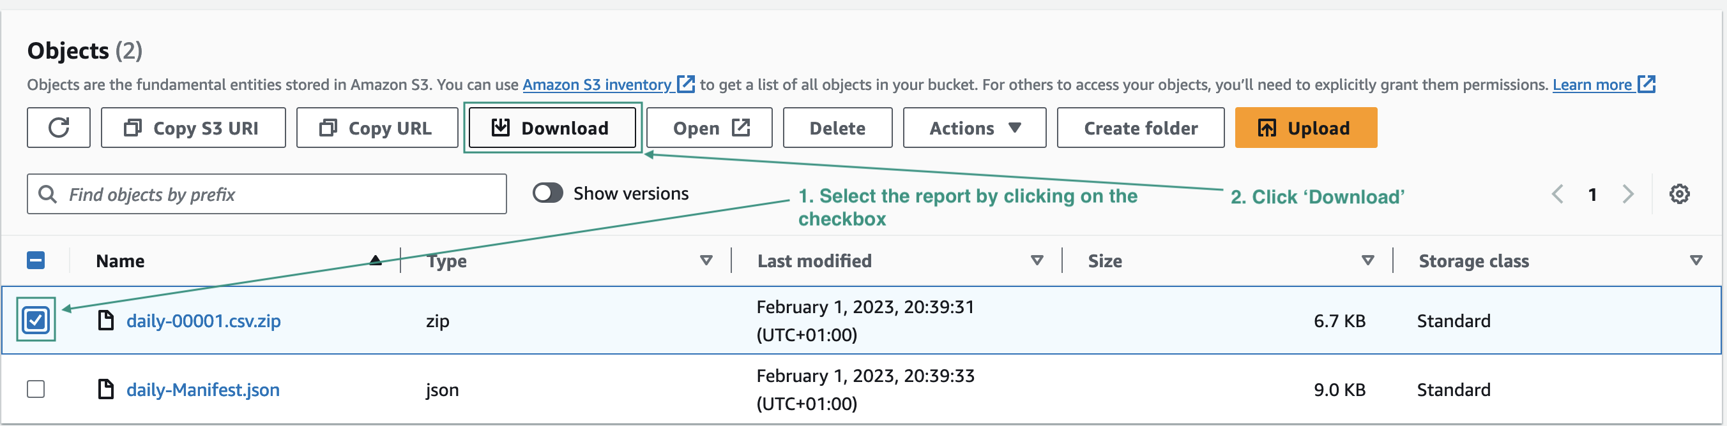Click page number 1 in pagination
Screen dimensions: 1727x426
1592,195
